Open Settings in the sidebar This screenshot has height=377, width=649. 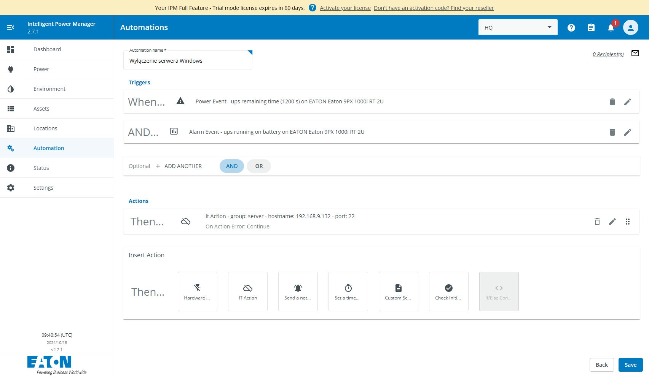43,188
